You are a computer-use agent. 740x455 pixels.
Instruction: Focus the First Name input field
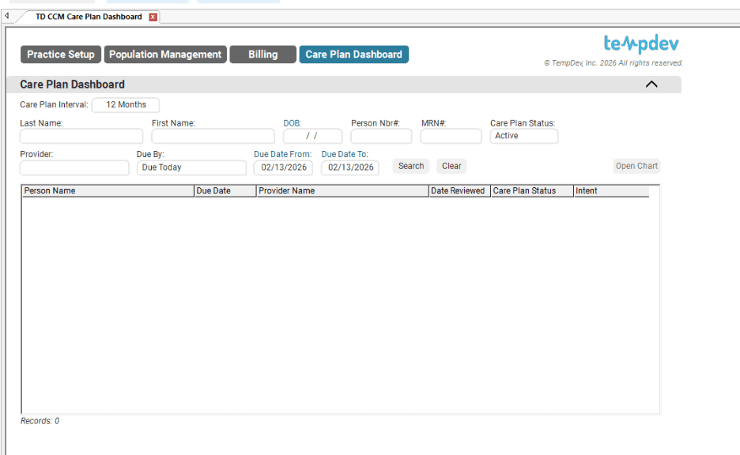click(213, 137)
